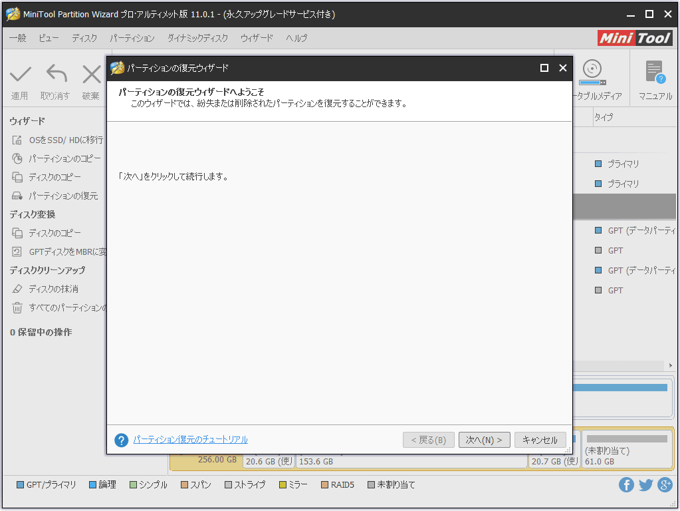
Task: Click the right arrow of horizontal scrollbar
Action: tap(671, 366)
